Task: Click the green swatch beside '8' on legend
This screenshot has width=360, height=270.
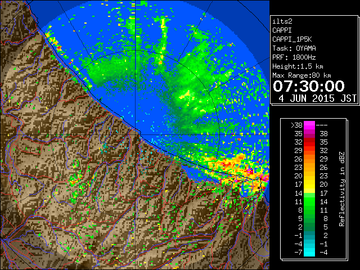Action: [x=309, y=210]
